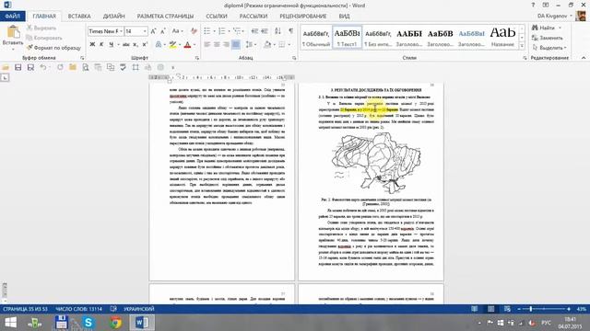
Task: Apply red font color
Action: [187, 45]
